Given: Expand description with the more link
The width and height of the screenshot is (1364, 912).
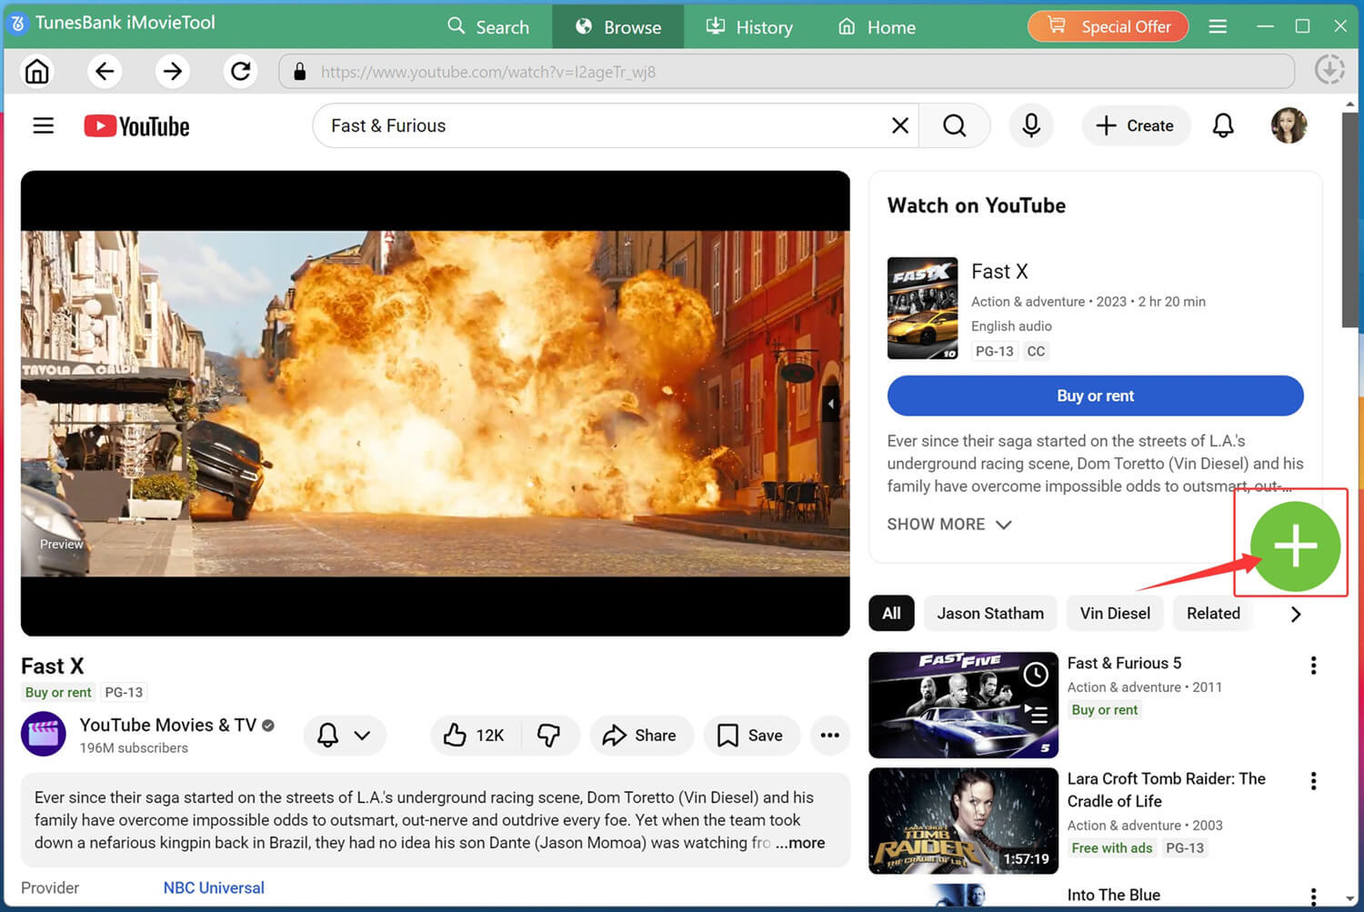Looking at the screenshot, I should [799, 843].
